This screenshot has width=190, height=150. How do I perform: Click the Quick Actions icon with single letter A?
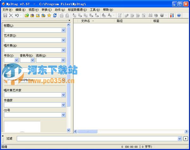[x=110, y=16]
